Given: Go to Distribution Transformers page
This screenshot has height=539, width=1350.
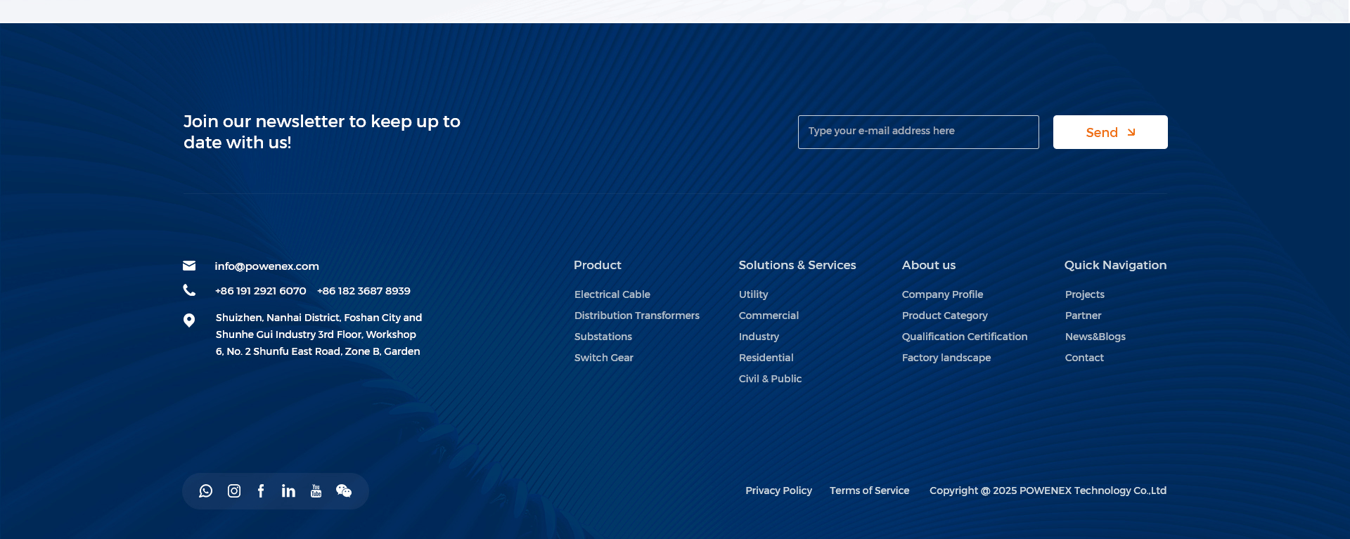Looking at the screenshot, I should click(x=636, y=316).
